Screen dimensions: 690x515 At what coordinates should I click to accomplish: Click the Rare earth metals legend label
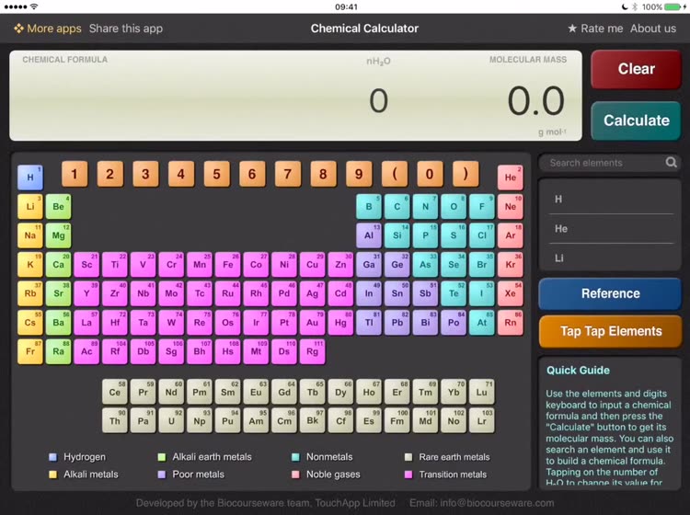pos(454,457)
